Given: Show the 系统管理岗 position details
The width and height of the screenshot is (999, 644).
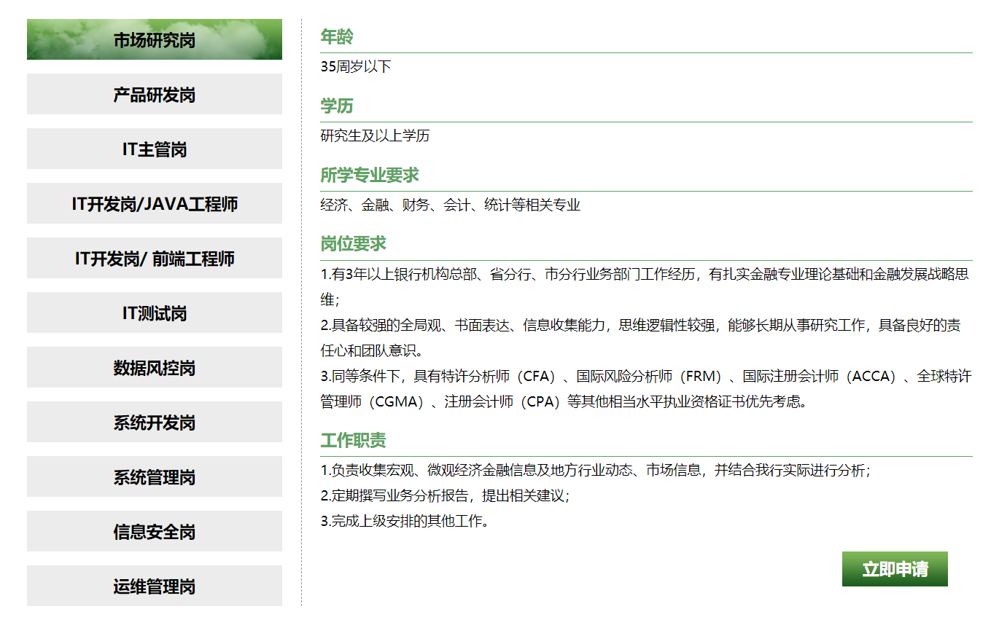Looking at the screenshot, I should pos(154,477).
